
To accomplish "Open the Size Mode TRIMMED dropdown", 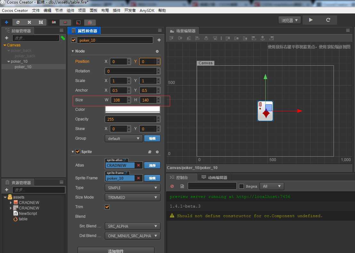I will click(x=132, y=197).
